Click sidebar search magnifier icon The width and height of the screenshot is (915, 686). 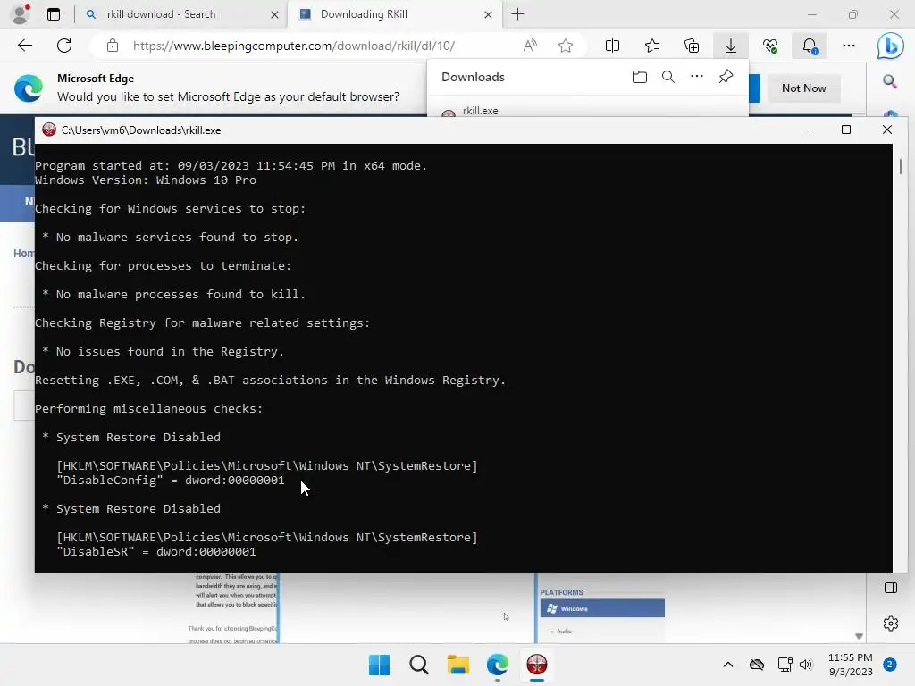tap(890, 81)
